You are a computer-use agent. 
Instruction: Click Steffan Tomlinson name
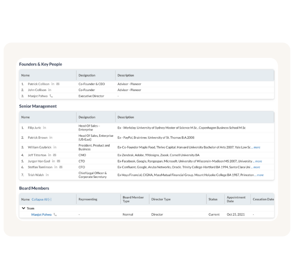pos(40,167)
